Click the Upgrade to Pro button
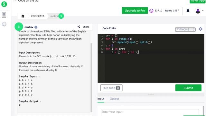Viewport: 206px width, 116px height. tap(135, 11)
